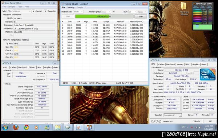
Task: Switch to Mainboard tab in right CPU-Z
Action: [x=171, y=64]
